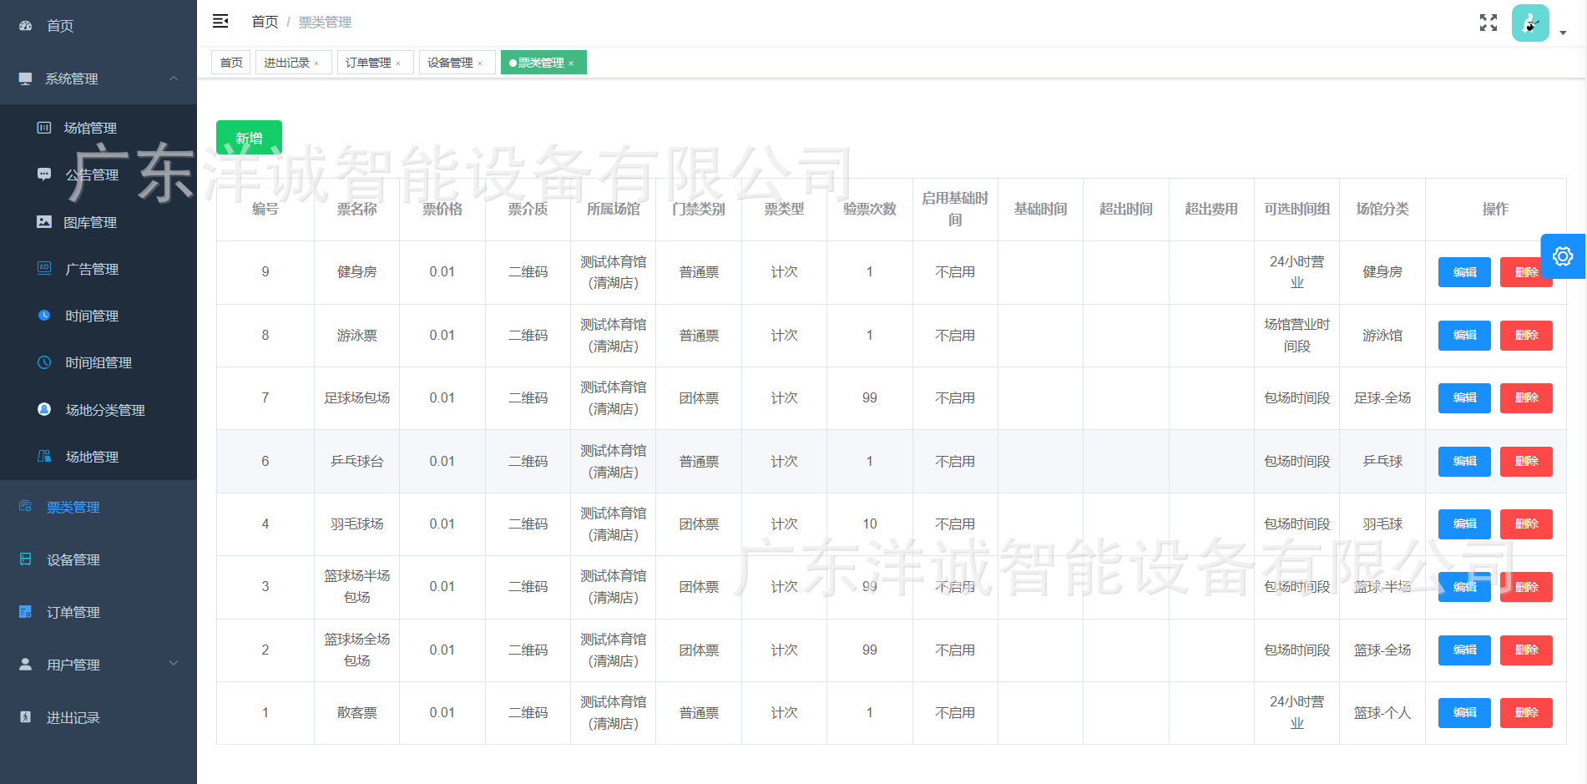Image resolution: width=1587 pixels, height=784 pixels.
Task: Click the 场地分类管理 person icon
Action: [x=43, y=409]
